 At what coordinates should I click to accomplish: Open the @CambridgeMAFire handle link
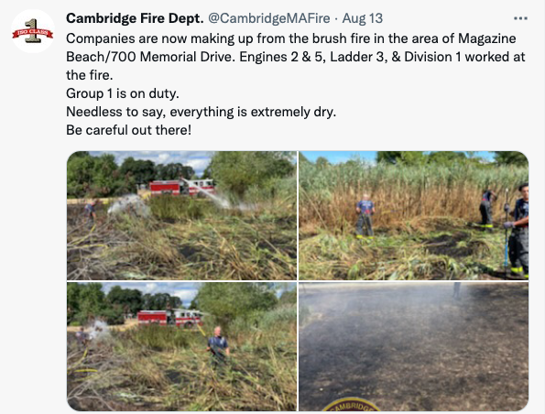click(x=268, y=18)
